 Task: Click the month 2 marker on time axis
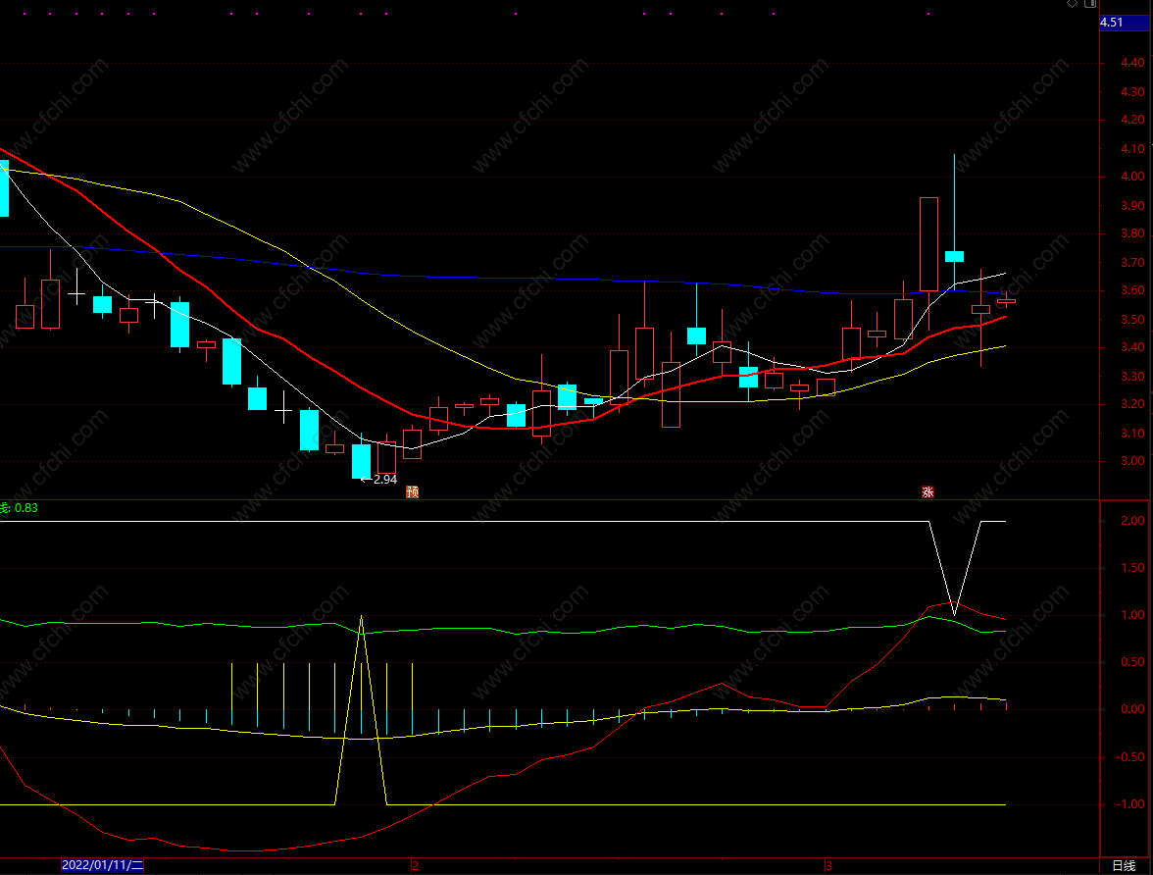tap(416, 865)
